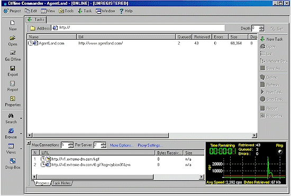Select the AgentLand.com task row
The image size is (291, 196).
(142, 43)
